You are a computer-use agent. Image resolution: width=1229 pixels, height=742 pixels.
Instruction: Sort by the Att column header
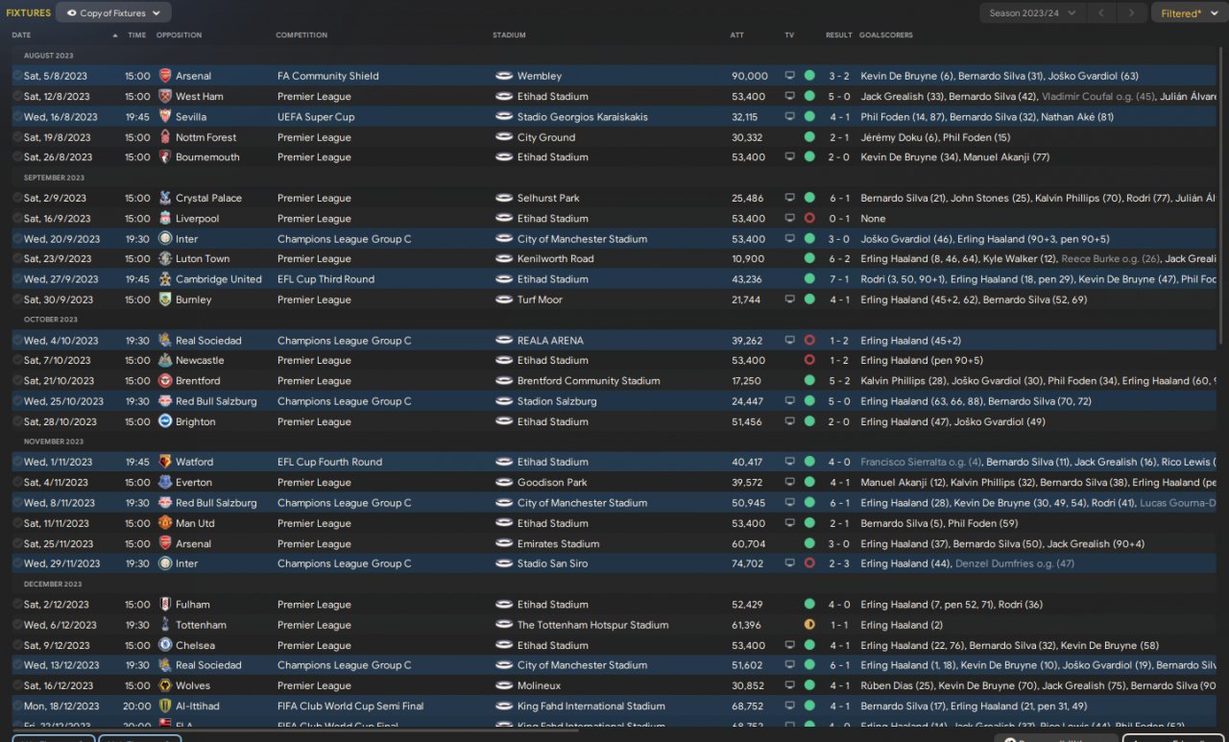(737, 36)
